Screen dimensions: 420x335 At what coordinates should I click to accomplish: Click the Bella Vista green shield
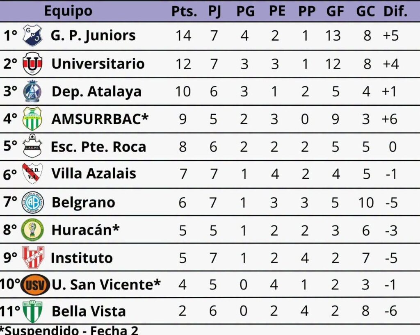click(x=33, y=311)
